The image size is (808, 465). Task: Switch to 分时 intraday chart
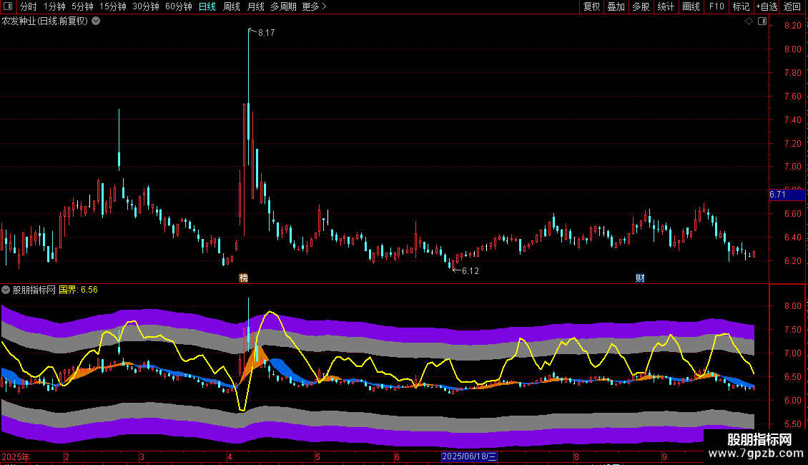(29, 6)
